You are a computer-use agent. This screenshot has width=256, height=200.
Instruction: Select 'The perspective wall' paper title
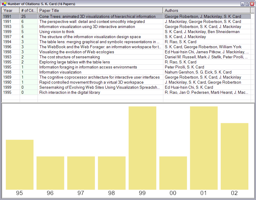point(92,21)
